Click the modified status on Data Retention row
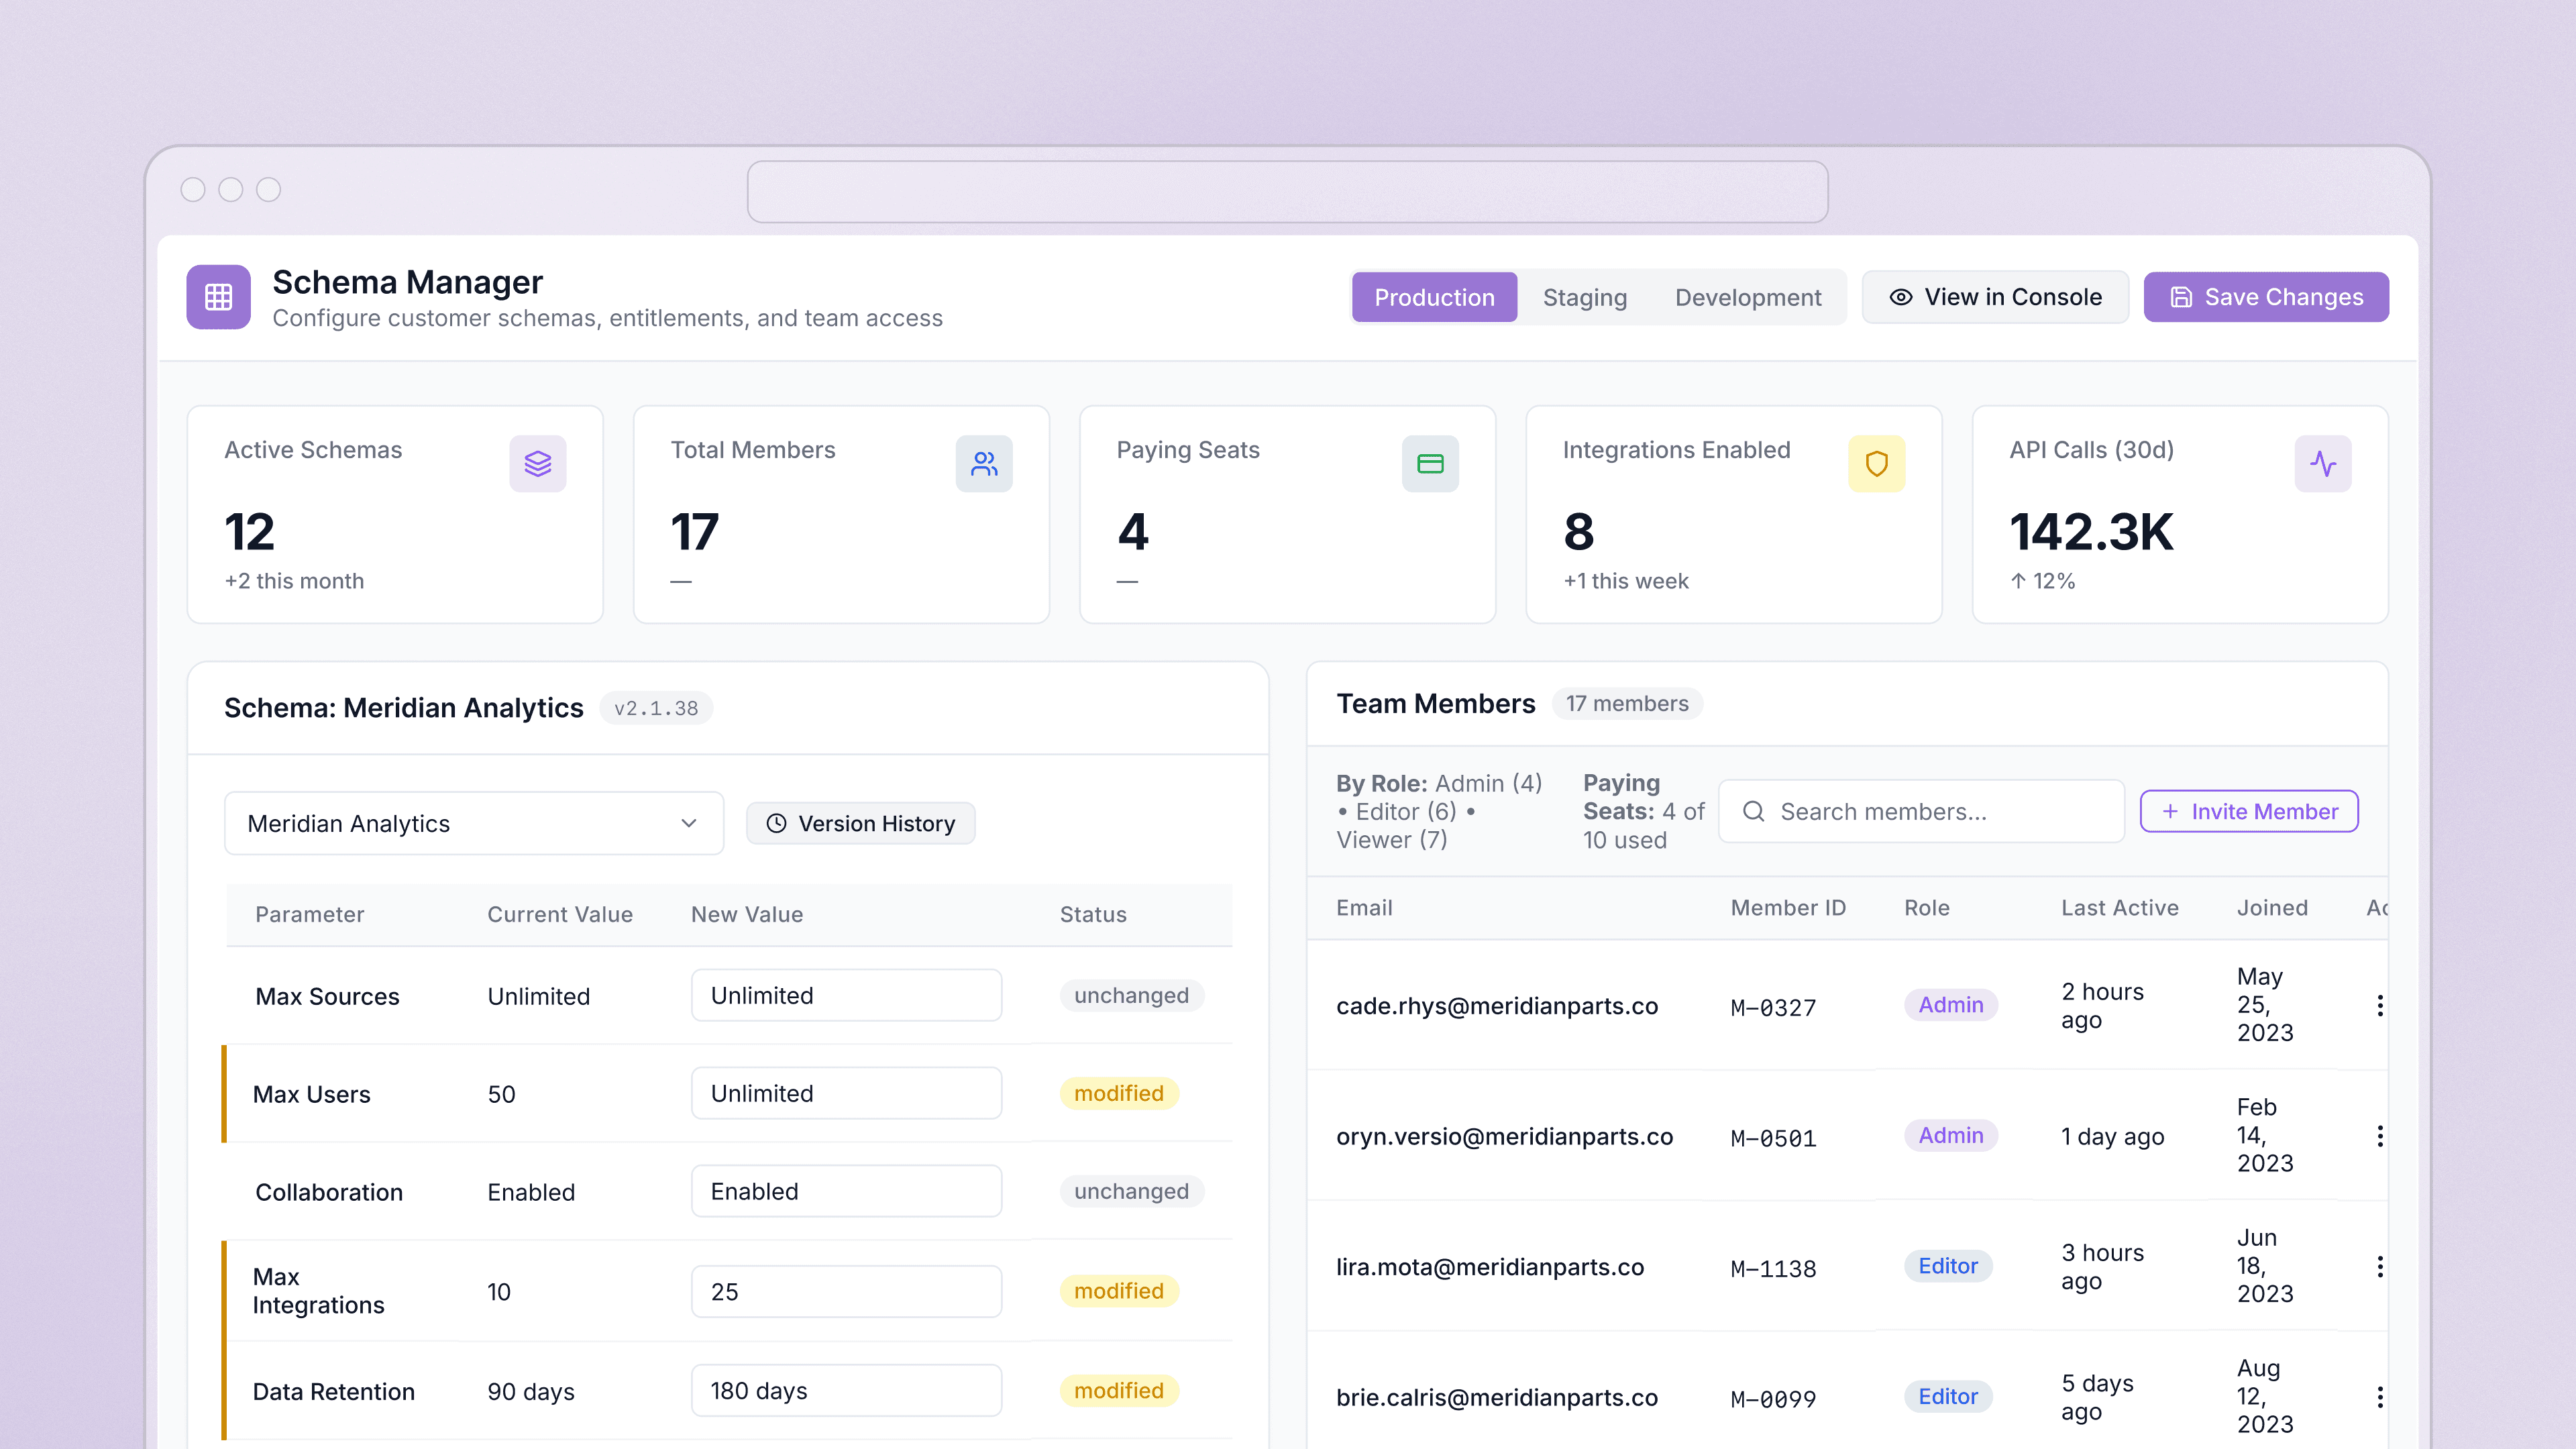2576x1449 pixels. 1118,1390
